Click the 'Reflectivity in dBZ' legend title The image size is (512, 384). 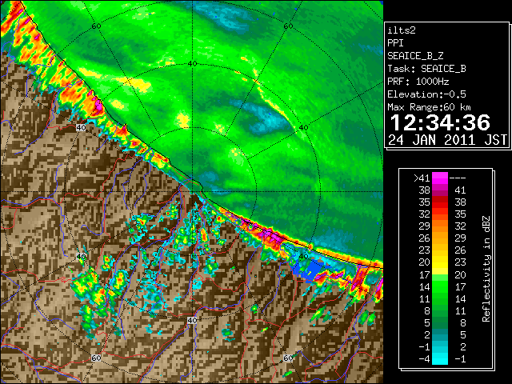pyautogui.click(x=486, y=269)
